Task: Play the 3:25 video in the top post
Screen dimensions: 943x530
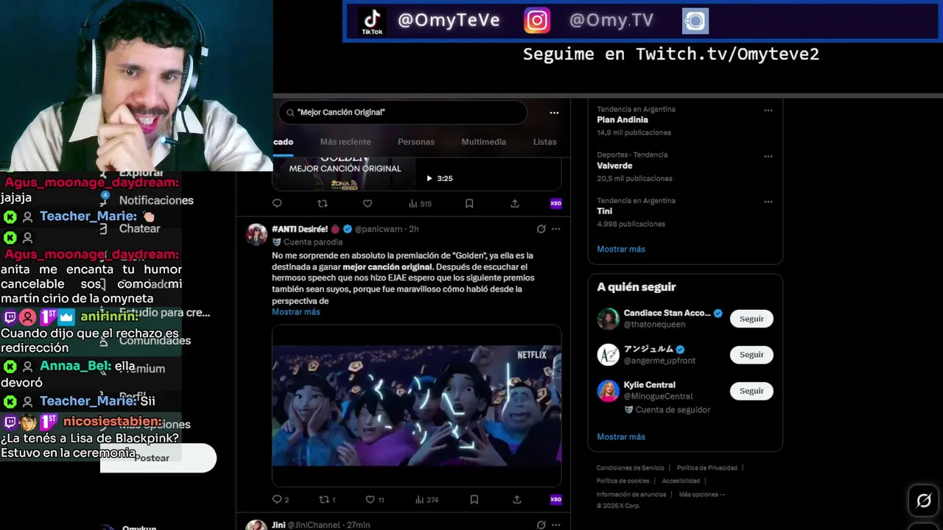Action: point(430,178)
